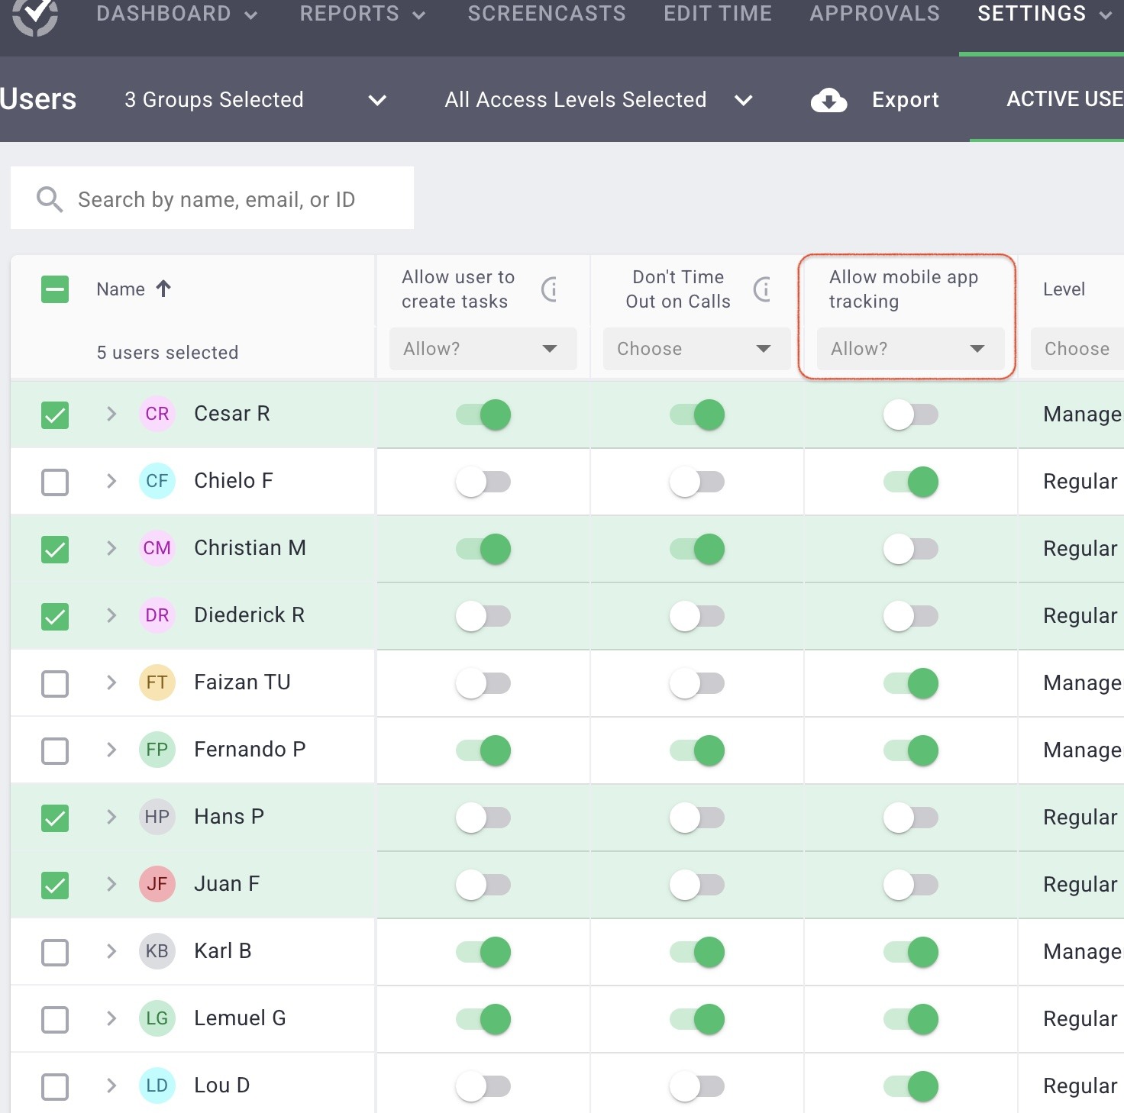This screenshot has width=1124, height=1113.
Task: Click info icon for Allow user to create tasks
Action: 550,289
